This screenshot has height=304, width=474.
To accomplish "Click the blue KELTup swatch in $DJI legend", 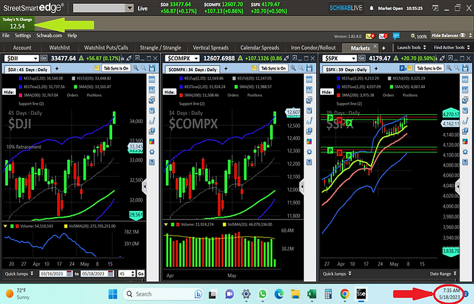I will click(x=21, y=78).
